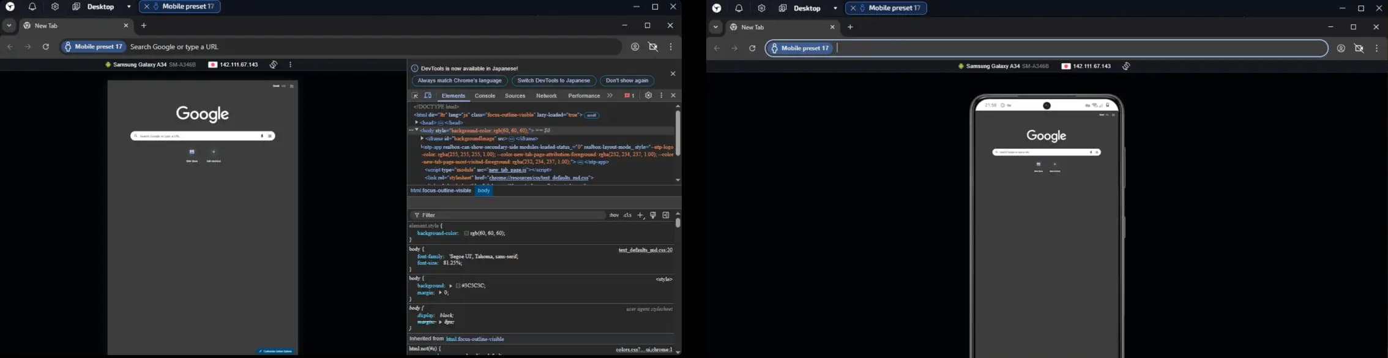Open text_defaults_md.css:20 source link

(x=645, y=250)
